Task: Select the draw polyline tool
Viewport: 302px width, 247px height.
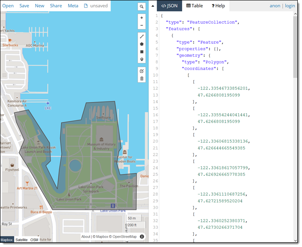Action: (x=142, y=36)
